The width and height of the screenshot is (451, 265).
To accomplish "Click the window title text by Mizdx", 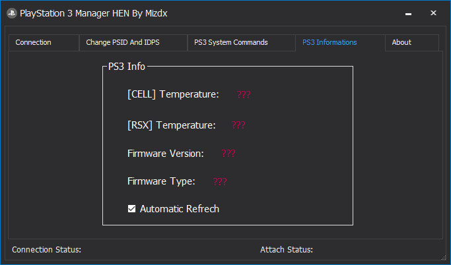I will (94, 13).
